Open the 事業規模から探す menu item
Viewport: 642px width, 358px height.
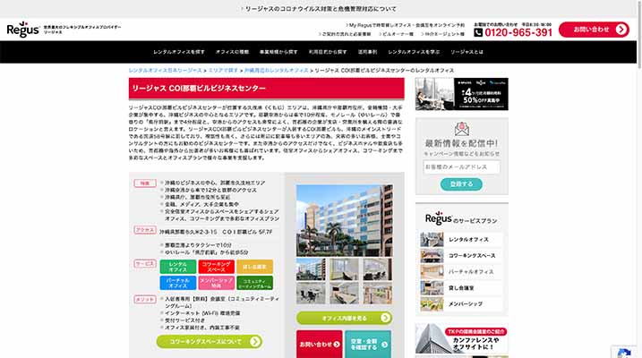(278, 52)
